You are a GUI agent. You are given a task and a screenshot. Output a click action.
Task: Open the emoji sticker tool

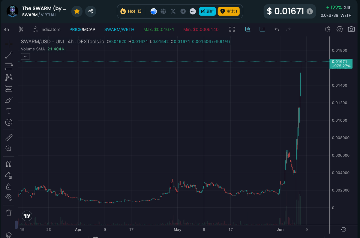pyautogui.click(x=9, y=122)
